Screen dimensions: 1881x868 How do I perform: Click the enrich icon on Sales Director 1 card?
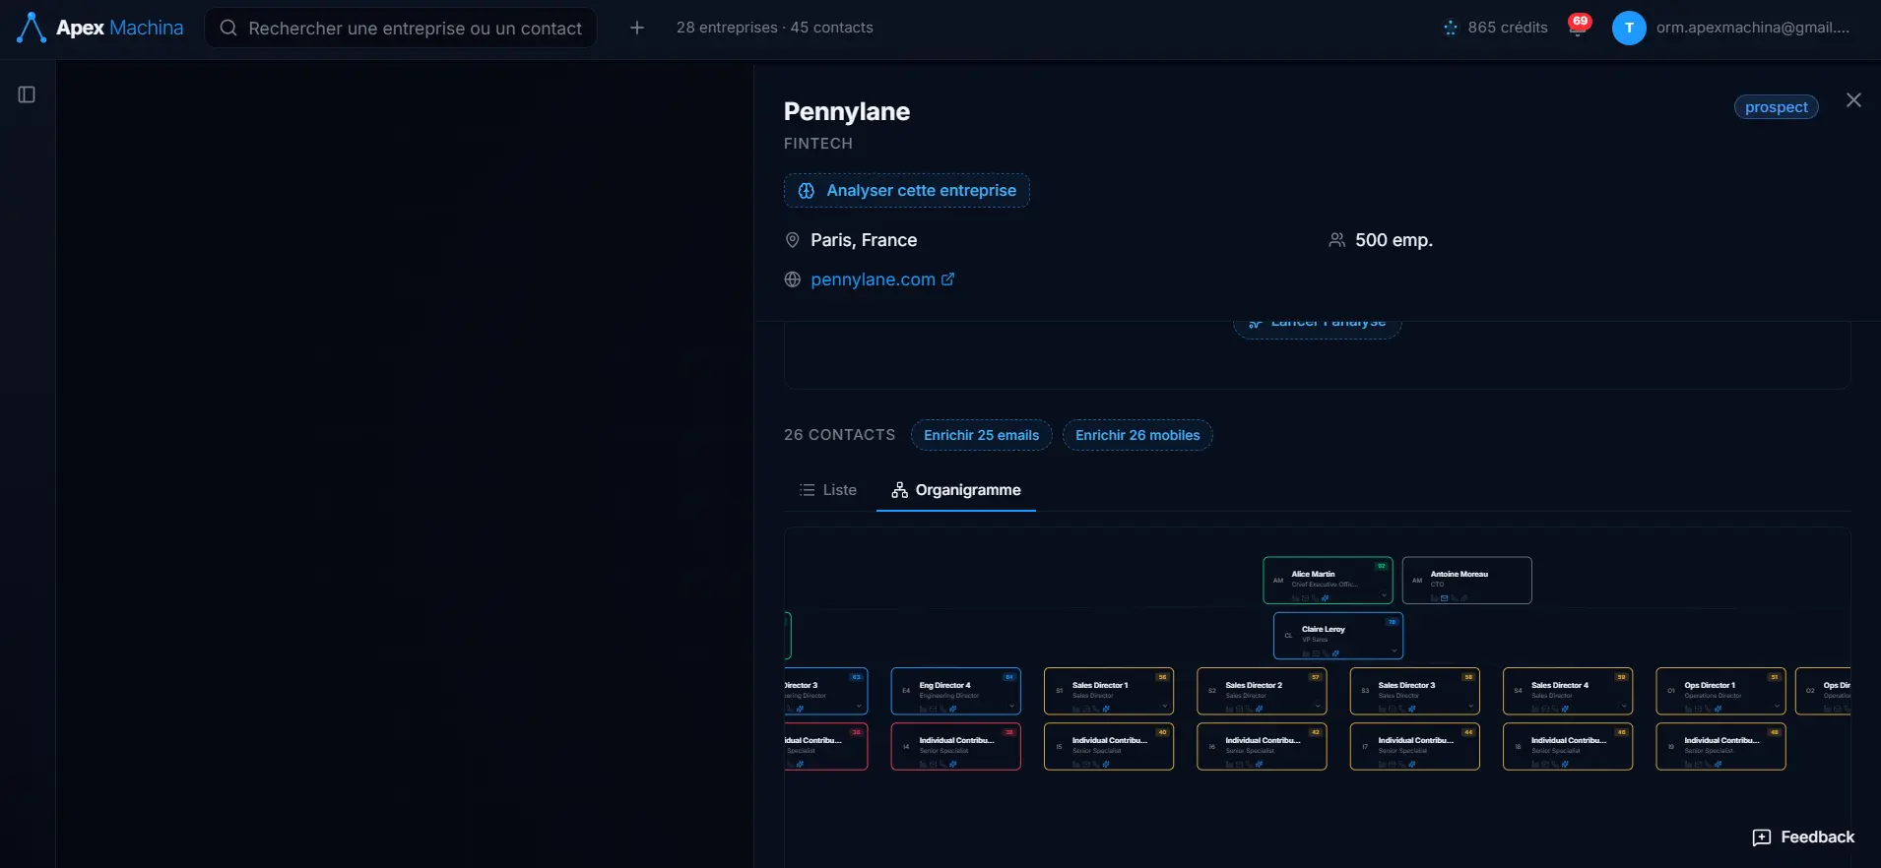[1106, 709]
